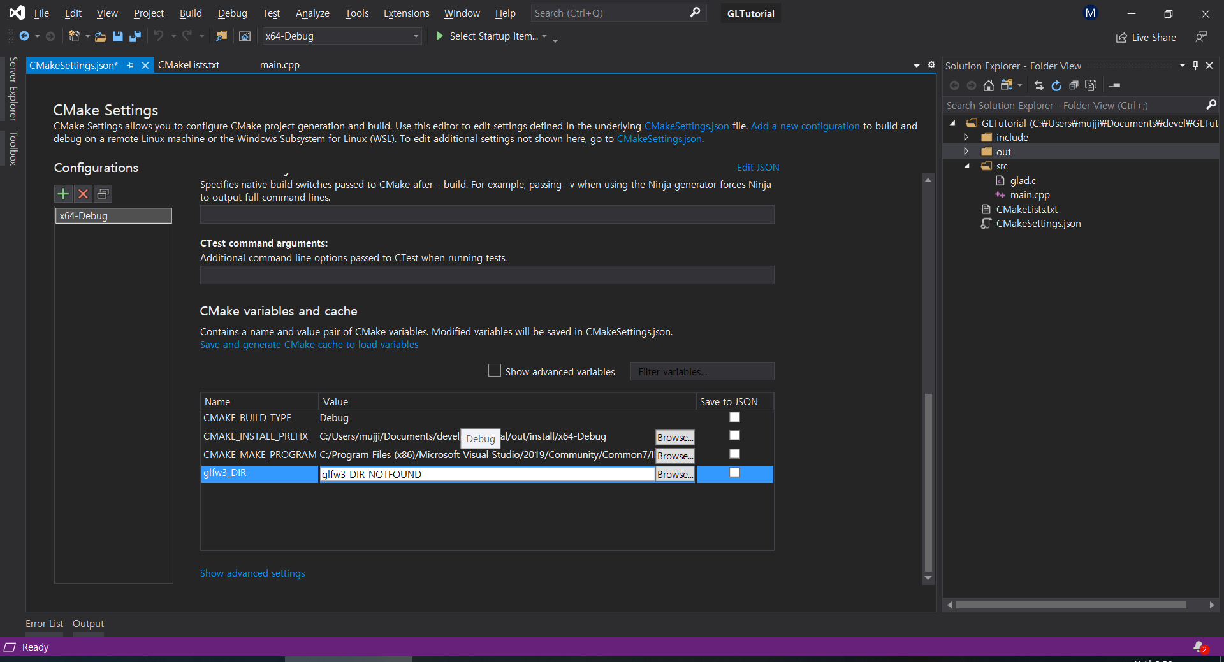1224x662 pixels.
Task: Open the Extensions menu
Action: (406, 13)
